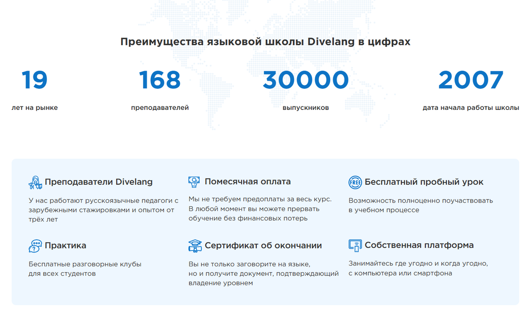Click the speech bubble icon beside Практика
The height and width of the screenshot is (316, 532).
pos(35,246)
